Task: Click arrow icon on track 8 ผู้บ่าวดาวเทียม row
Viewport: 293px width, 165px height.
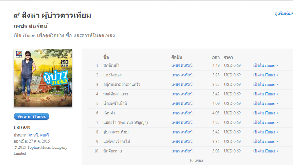Action: click(277, 132)
